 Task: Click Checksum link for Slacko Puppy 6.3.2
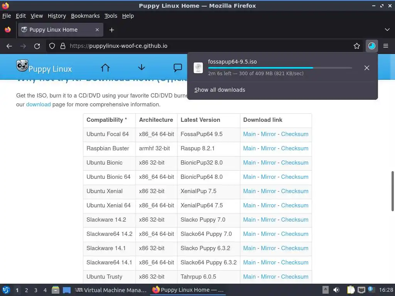pyautogui.click(x=294, y=248)
